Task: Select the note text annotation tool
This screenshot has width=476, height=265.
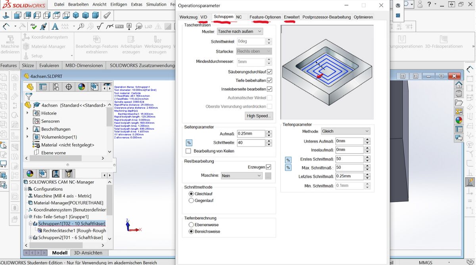Action: [55, 26]
